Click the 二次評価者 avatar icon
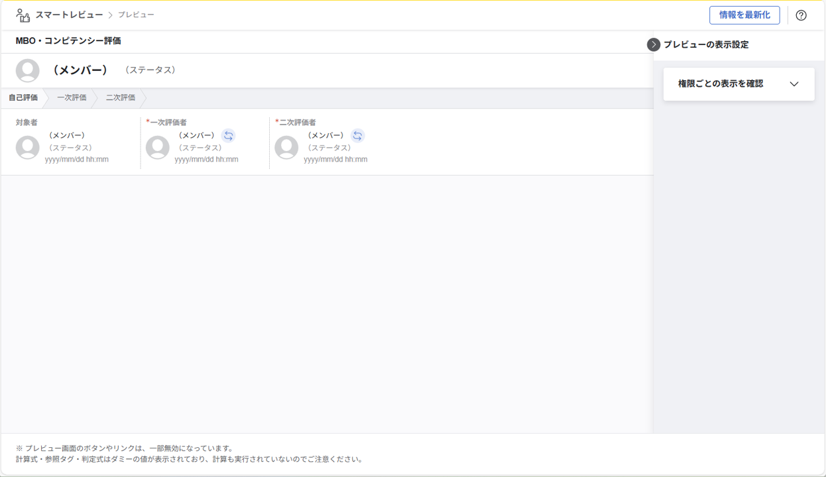The height and width of the screenshot is (477, 826). 286,147
